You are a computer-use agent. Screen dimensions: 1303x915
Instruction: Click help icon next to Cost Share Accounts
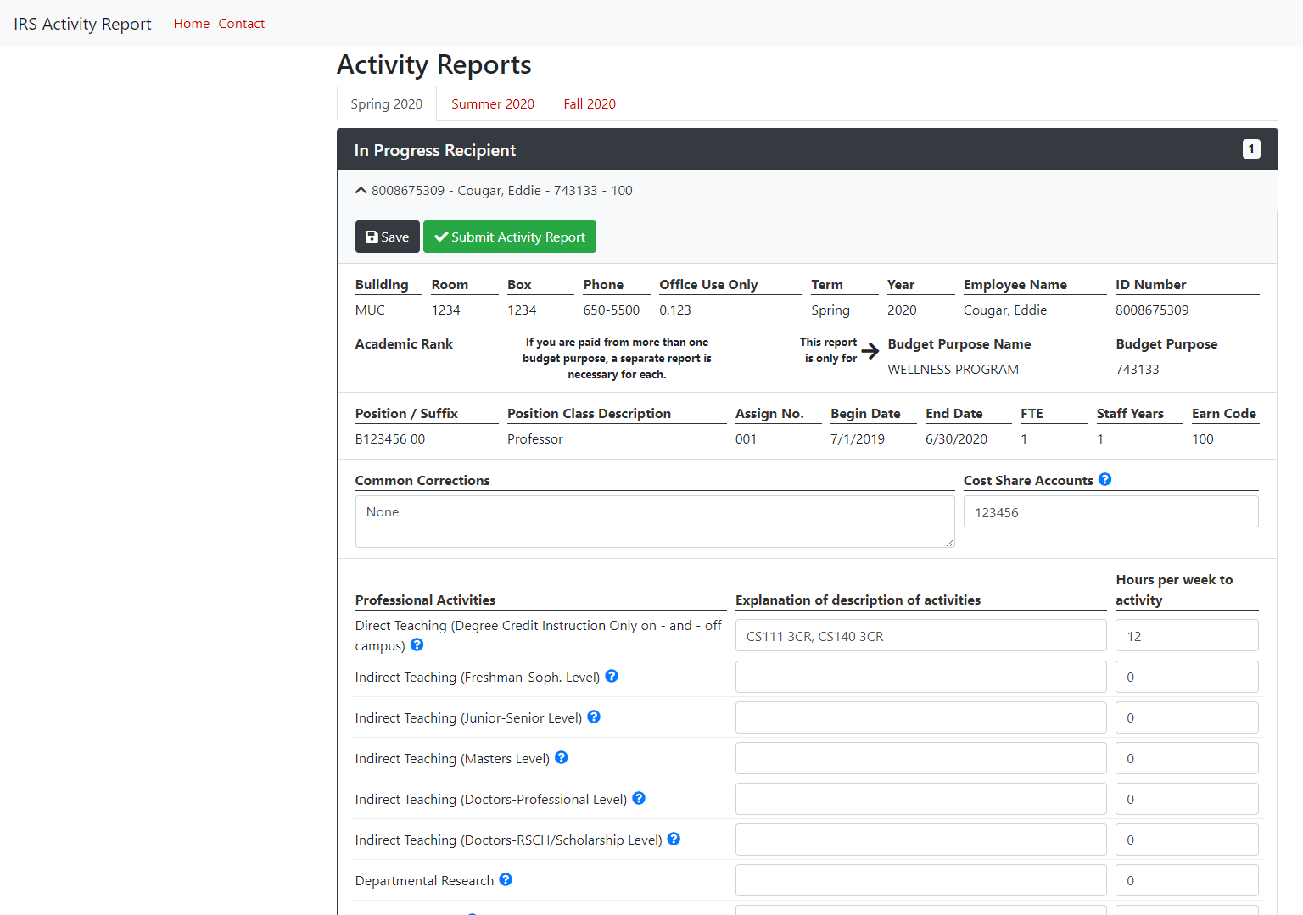click(1104, 479)
